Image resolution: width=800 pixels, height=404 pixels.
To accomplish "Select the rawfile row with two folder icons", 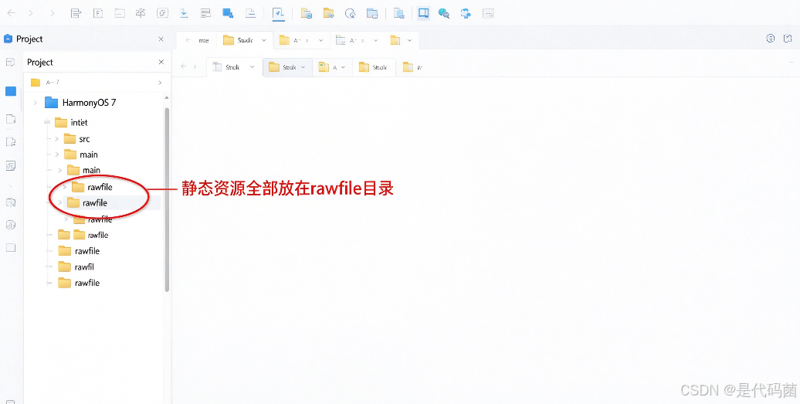I will tap(83, 235).
